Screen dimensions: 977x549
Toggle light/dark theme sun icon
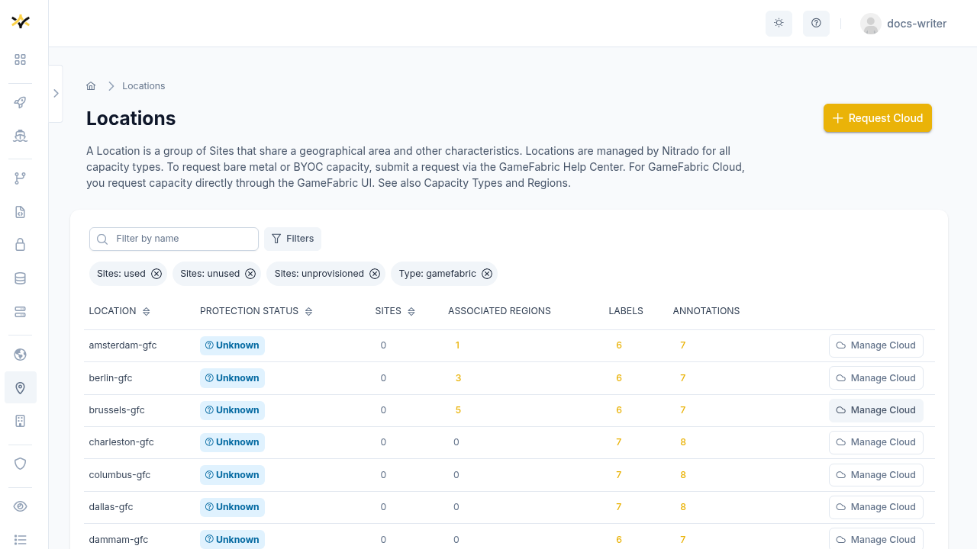(x=779, y=23)
